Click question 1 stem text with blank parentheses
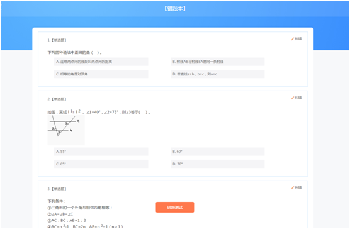Screen dimensions: 350x229 click(x=75, y=53)
